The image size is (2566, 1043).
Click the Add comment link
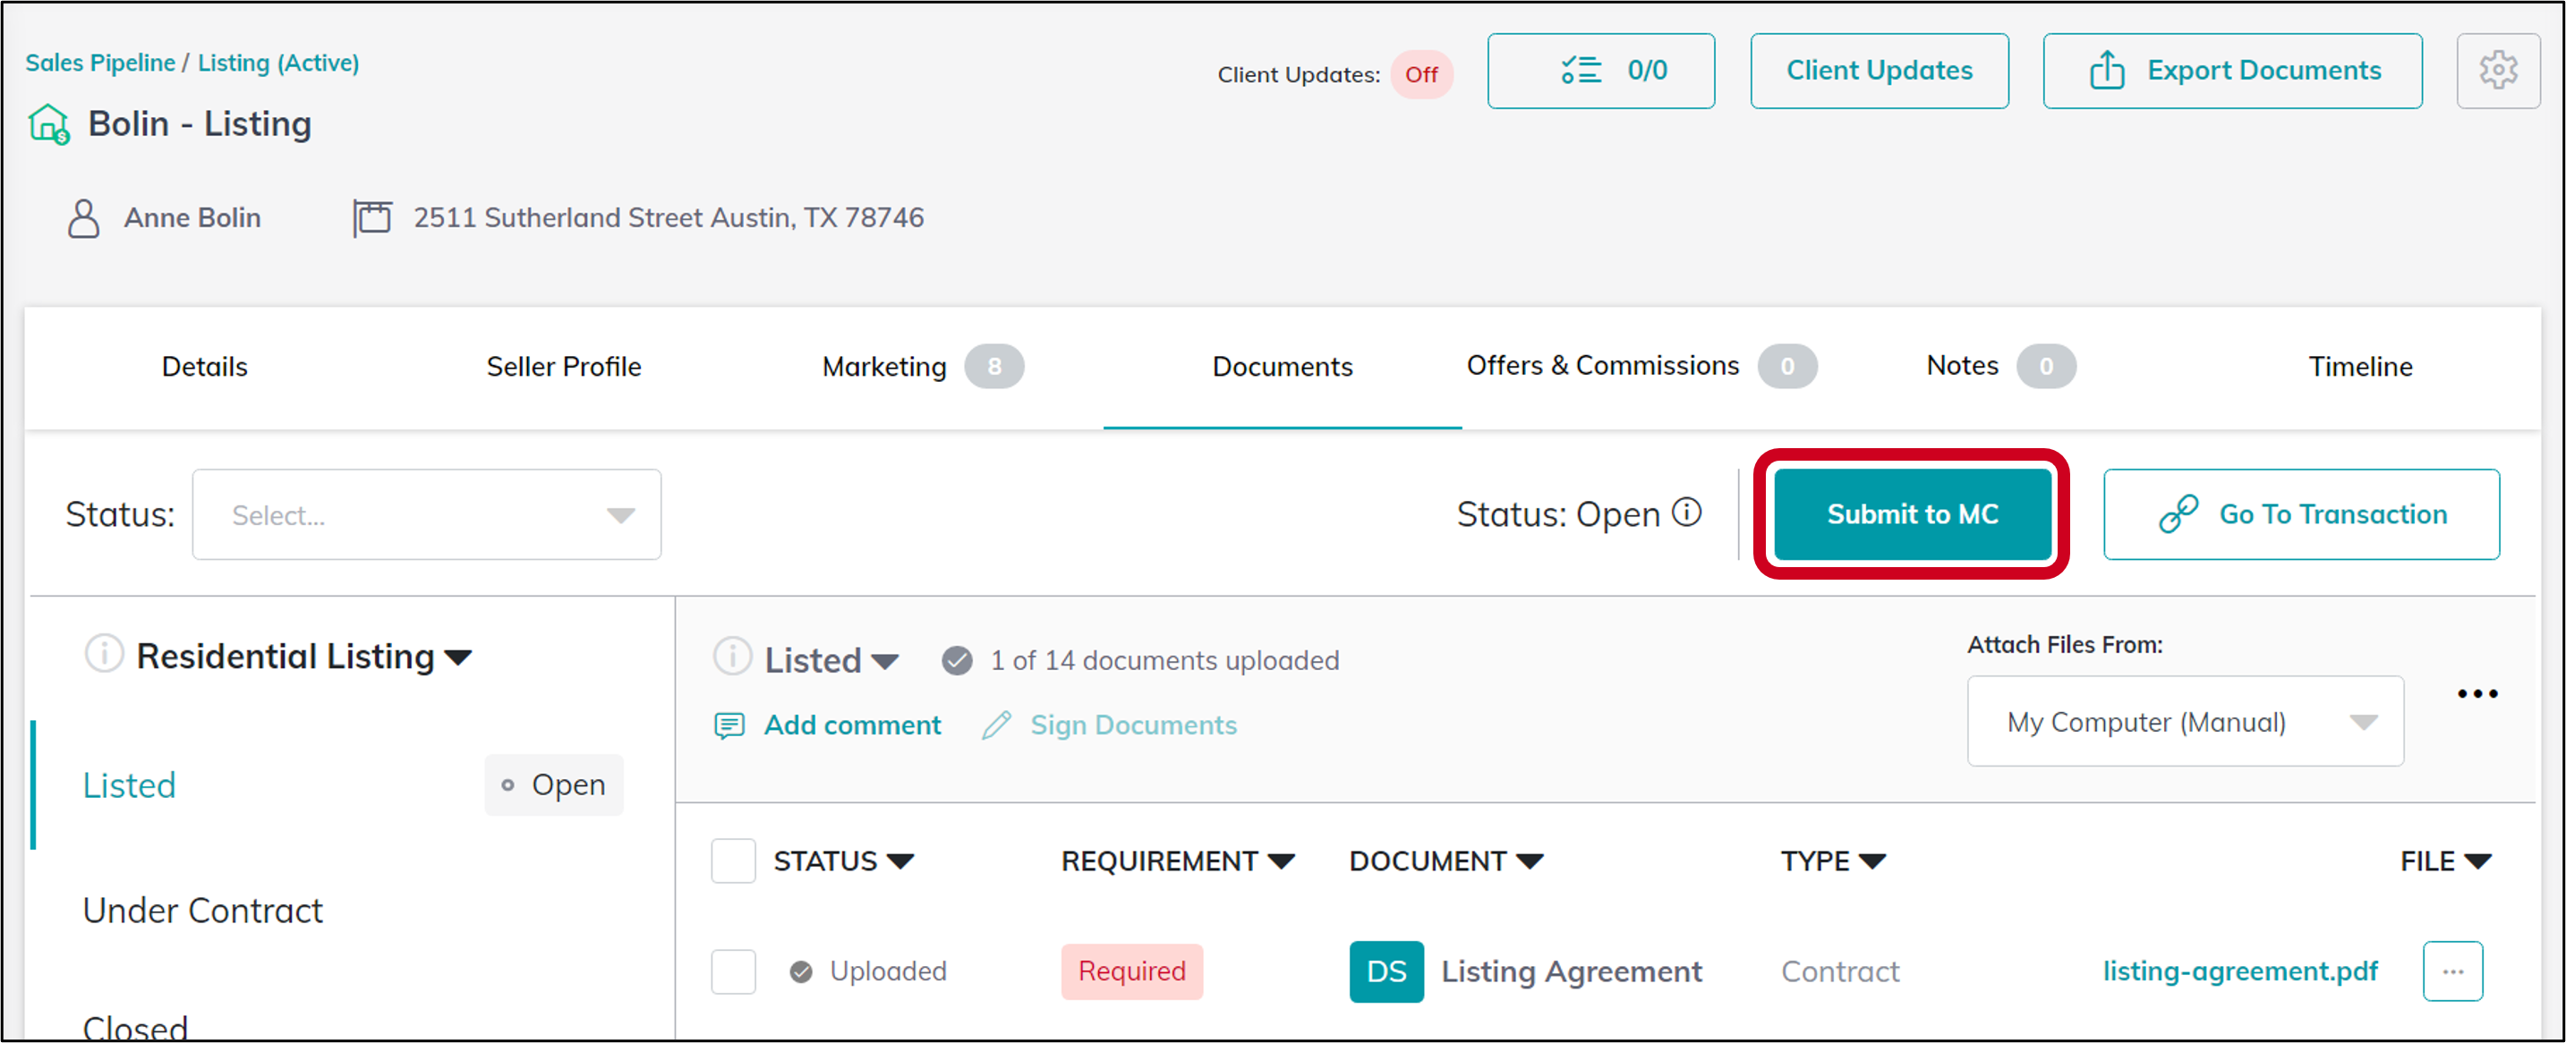(852, 725)
